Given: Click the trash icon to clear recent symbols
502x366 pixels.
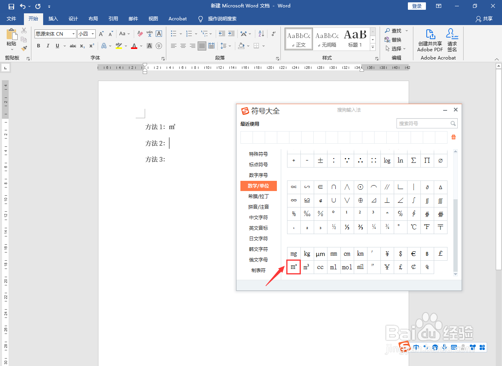Looking at the screenshot, I should click(x=454, y=137).
